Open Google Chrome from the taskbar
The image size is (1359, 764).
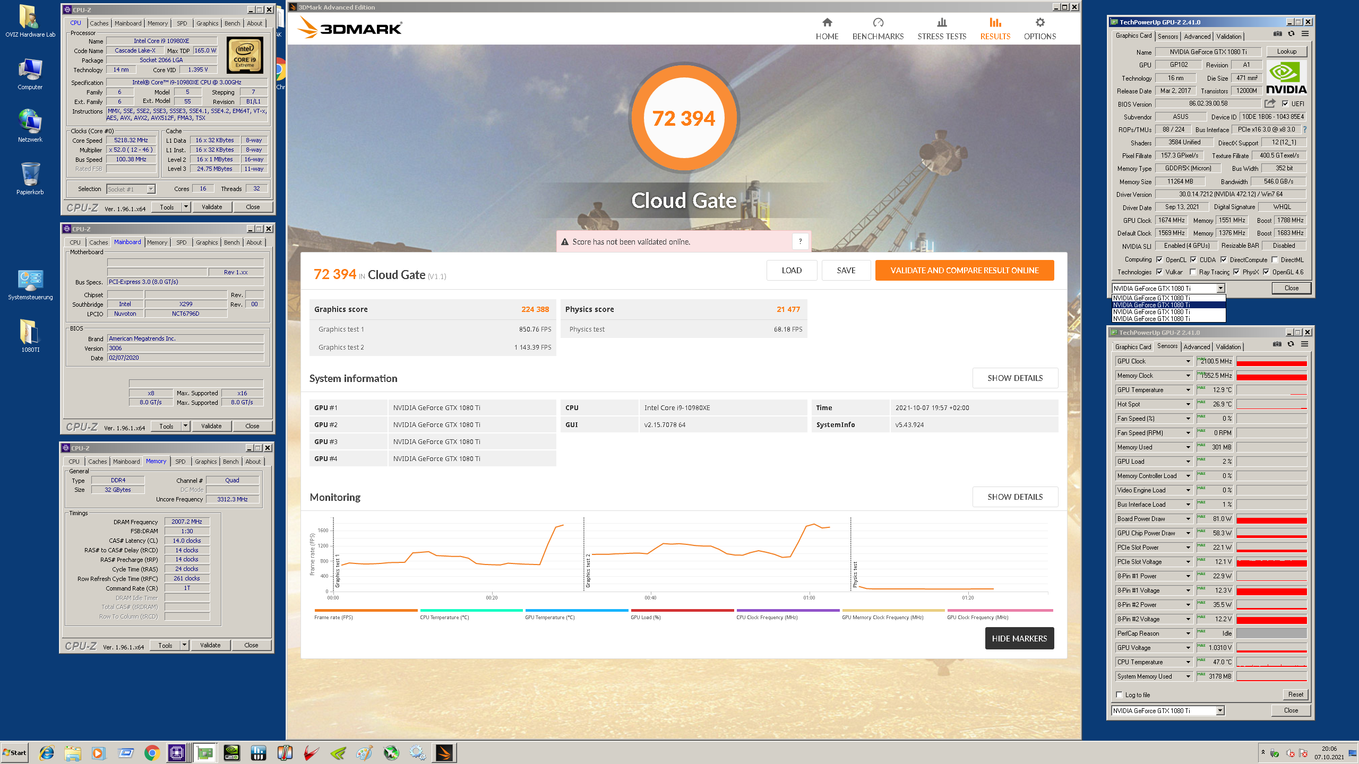click(152, 753)
